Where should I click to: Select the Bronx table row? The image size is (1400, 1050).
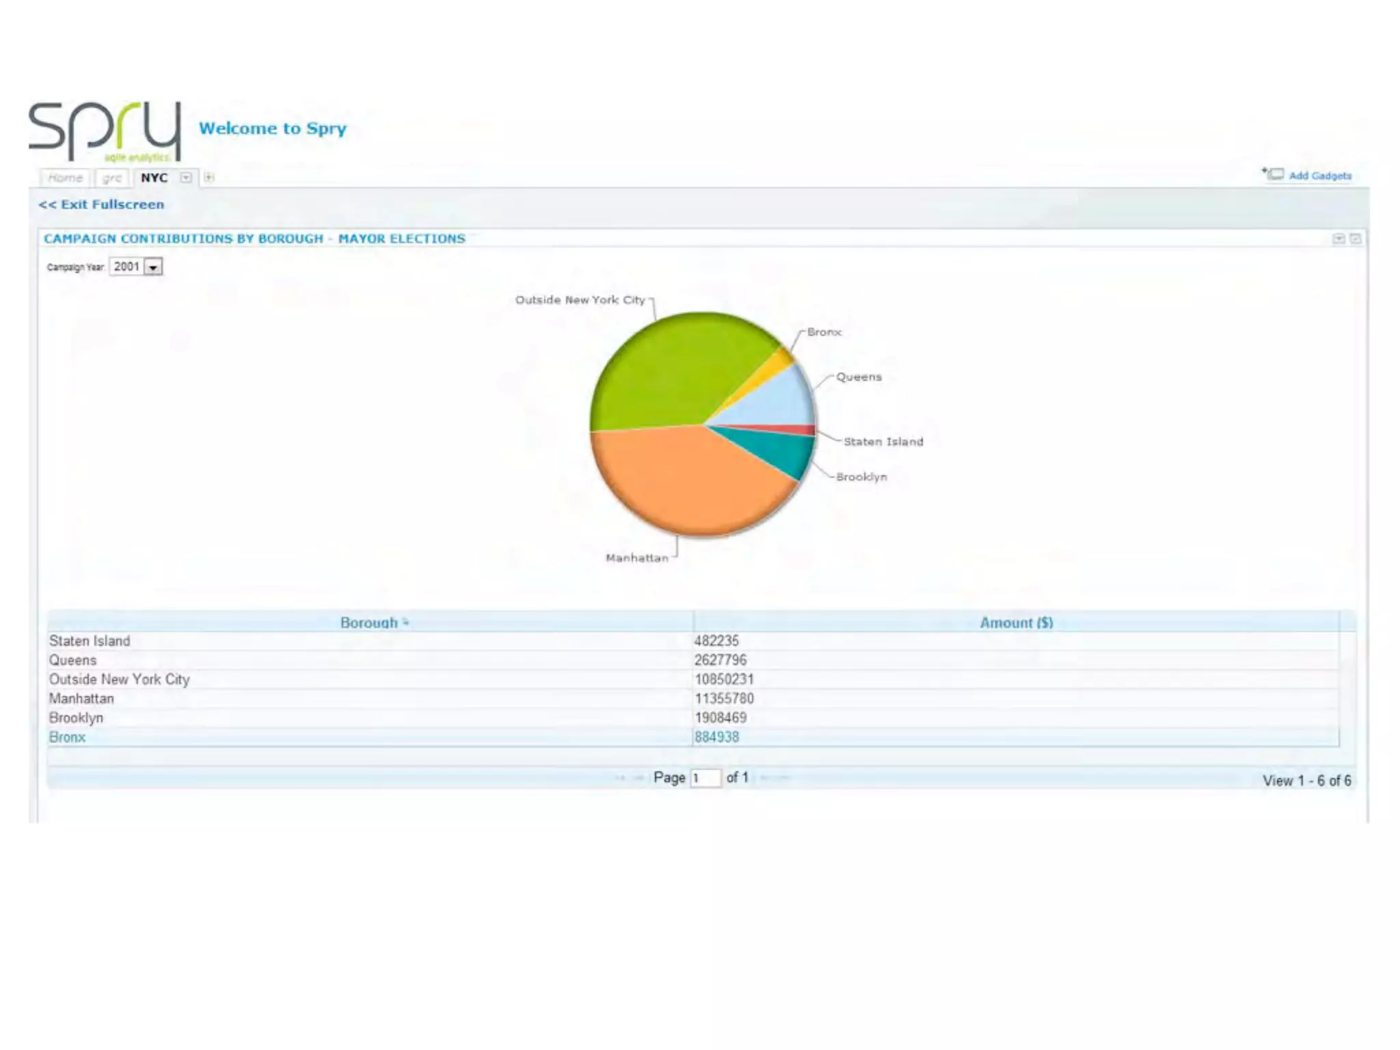tap(67, 737)
